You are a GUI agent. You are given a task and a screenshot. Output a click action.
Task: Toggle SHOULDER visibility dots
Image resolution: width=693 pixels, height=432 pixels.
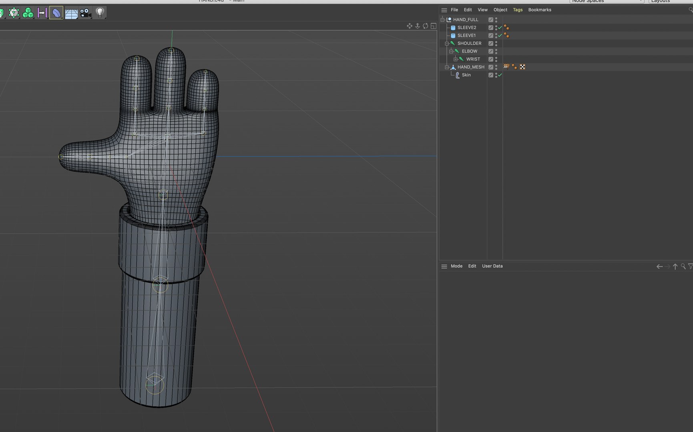(x=496, y=43)
